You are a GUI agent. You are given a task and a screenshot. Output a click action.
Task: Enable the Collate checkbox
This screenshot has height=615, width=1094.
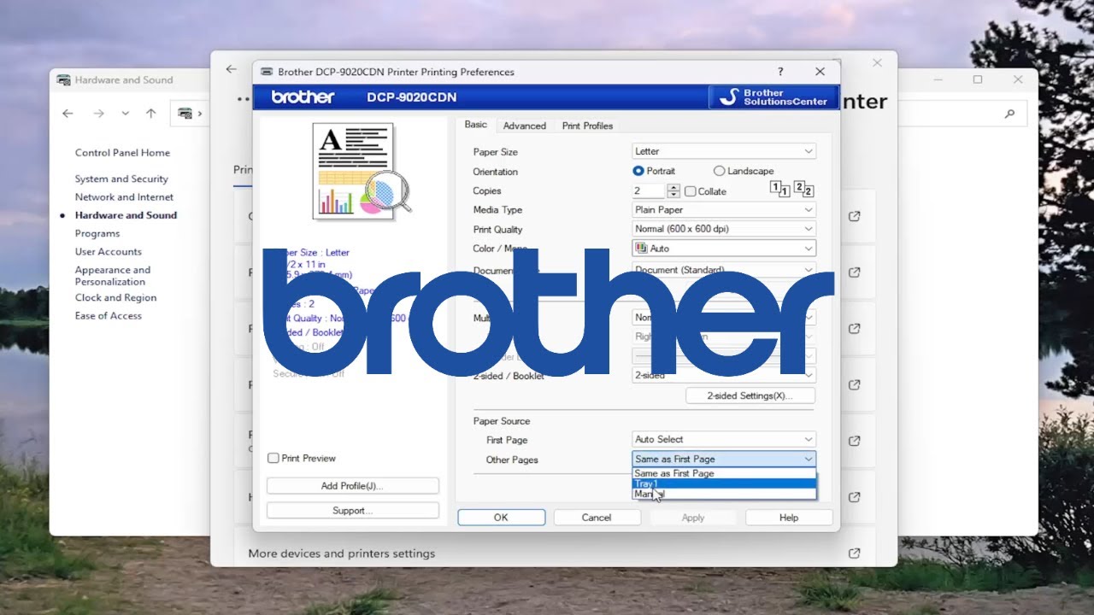click(691, 191)
